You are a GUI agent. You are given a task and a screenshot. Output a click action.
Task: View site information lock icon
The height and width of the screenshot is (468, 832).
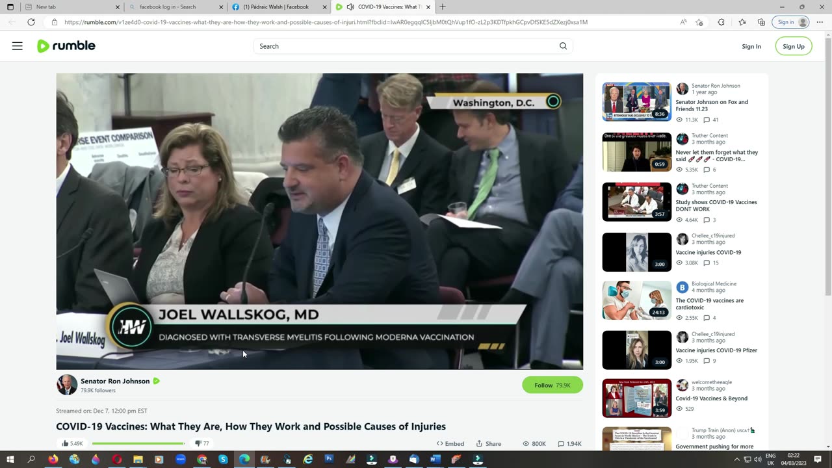click(x=55, y=22)
